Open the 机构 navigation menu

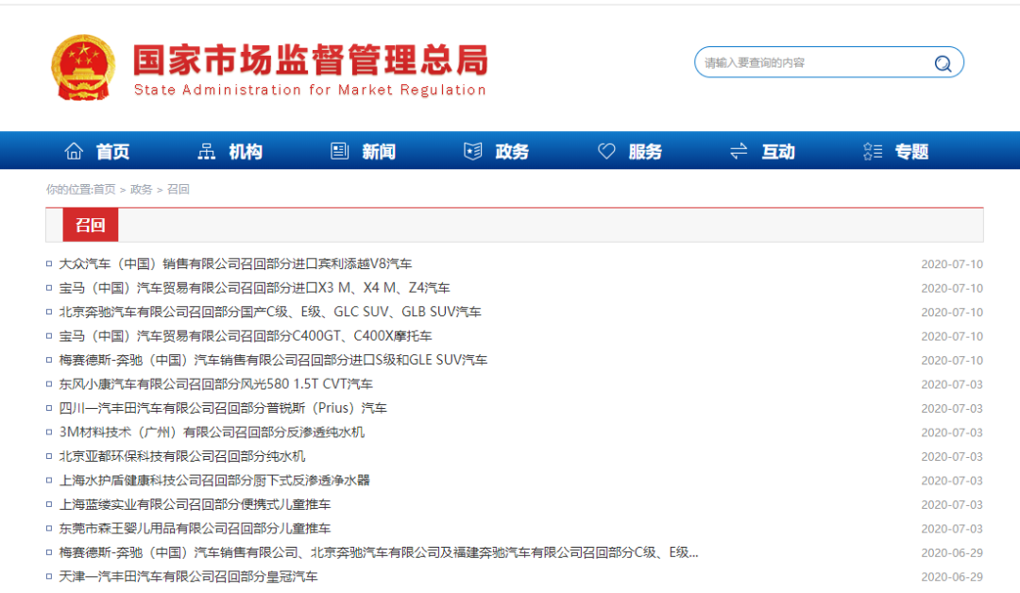[x=246, y=151]
